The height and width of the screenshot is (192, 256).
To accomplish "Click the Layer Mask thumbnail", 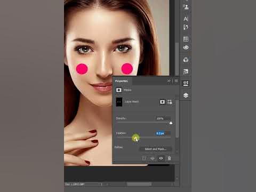I will [x=119, y=102].
